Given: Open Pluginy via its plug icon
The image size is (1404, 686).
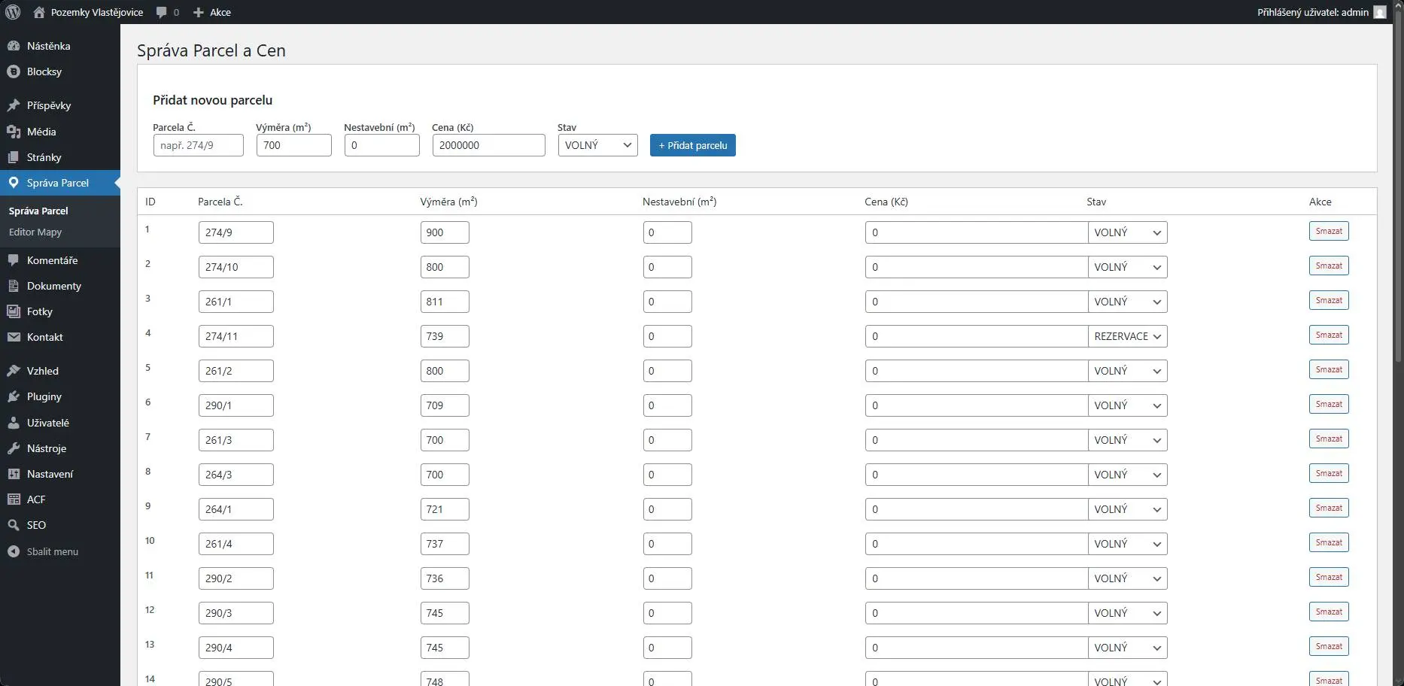Looking at the screenshot, I should click(x=14, y=396).
